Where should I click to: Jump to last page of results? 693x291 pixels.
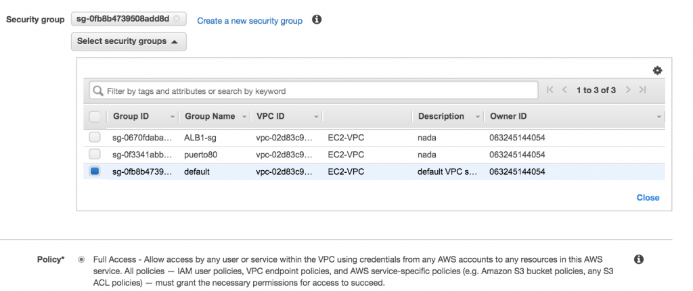pos(642,90)
